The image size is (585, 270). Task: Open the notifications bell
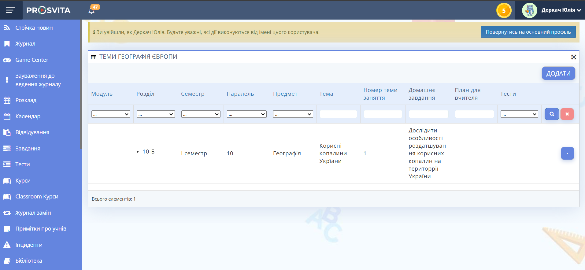tap(91, 11)
